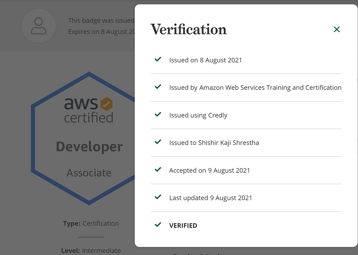The width and height of the screenshot is (358, 255).
Task: Close the Verification dialog with the X
Action: click(x=337, y=29)
